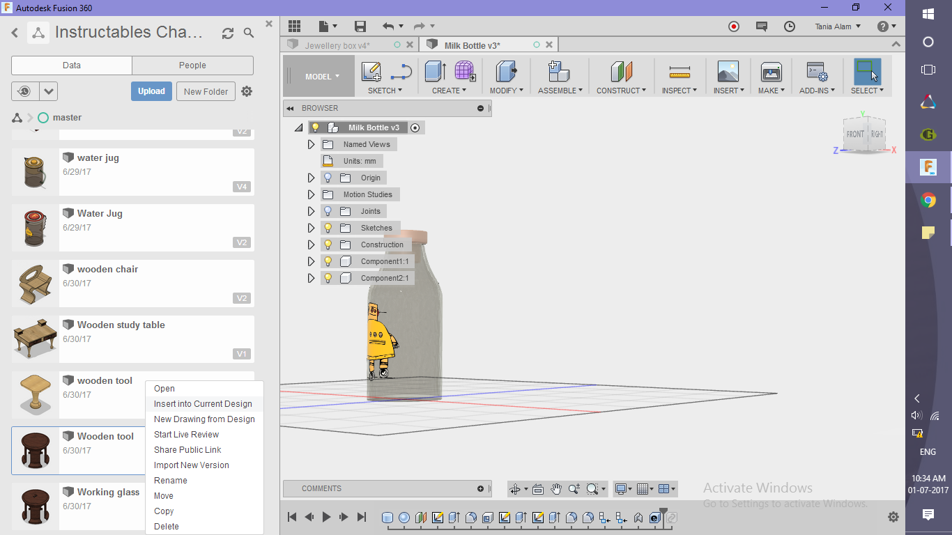This screenshot has width=952, height=535.
Task: Open the MODIFY menu dropdown
Action: coord(506,91)
